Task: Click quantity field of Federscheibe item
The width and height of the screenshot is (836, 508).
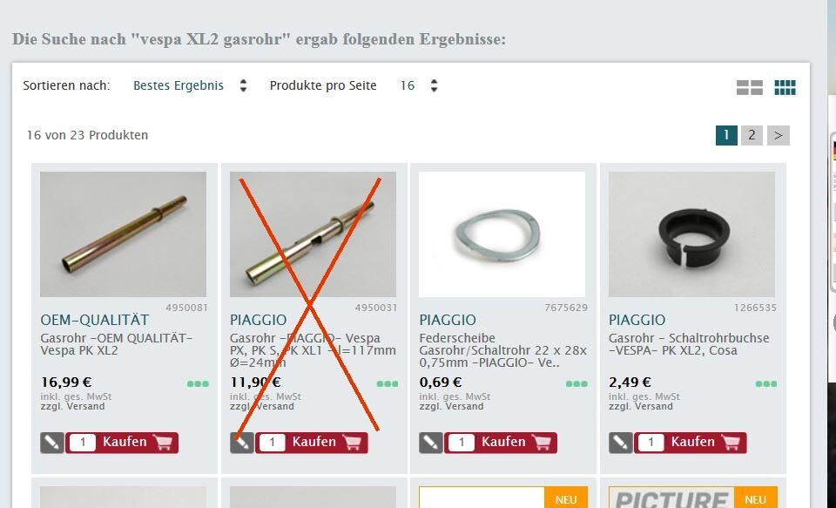Action: click(462, 443)
